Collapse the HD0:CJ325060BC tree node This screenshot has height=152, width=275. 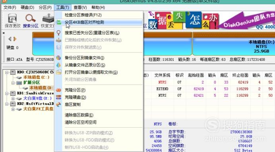coord(7,72)
